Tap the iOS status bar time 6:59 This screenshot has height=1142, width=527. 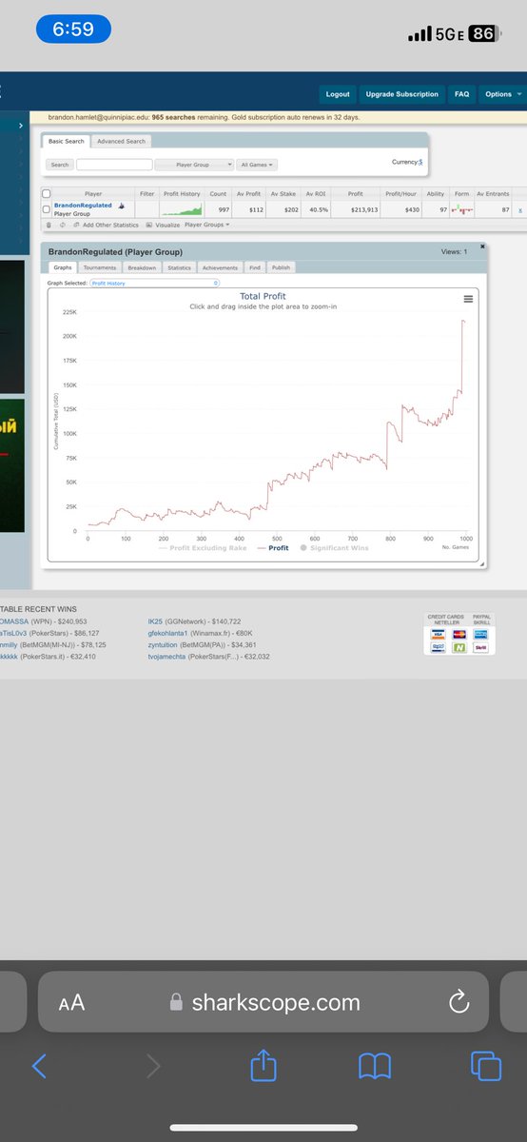pos(73,30)
